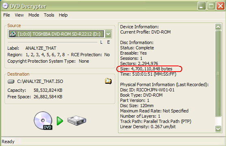Open the Mode menu
This screenshot has width=226, height=146.
click(x=34, y=15)
